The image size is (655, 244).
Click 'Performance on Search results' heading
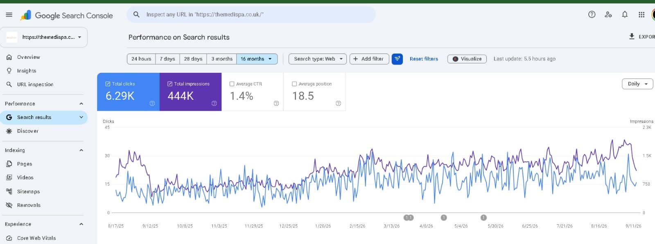(x=179, y=37)
